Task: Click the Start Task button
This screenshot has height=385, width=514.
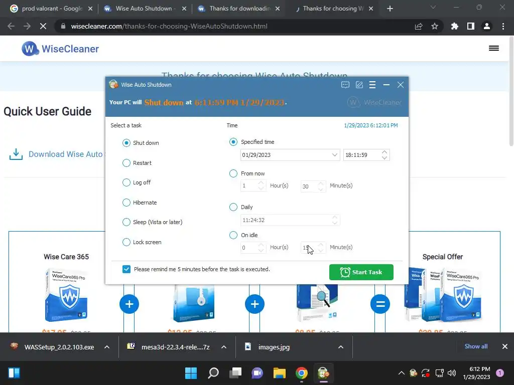Action: pos(361,272)
